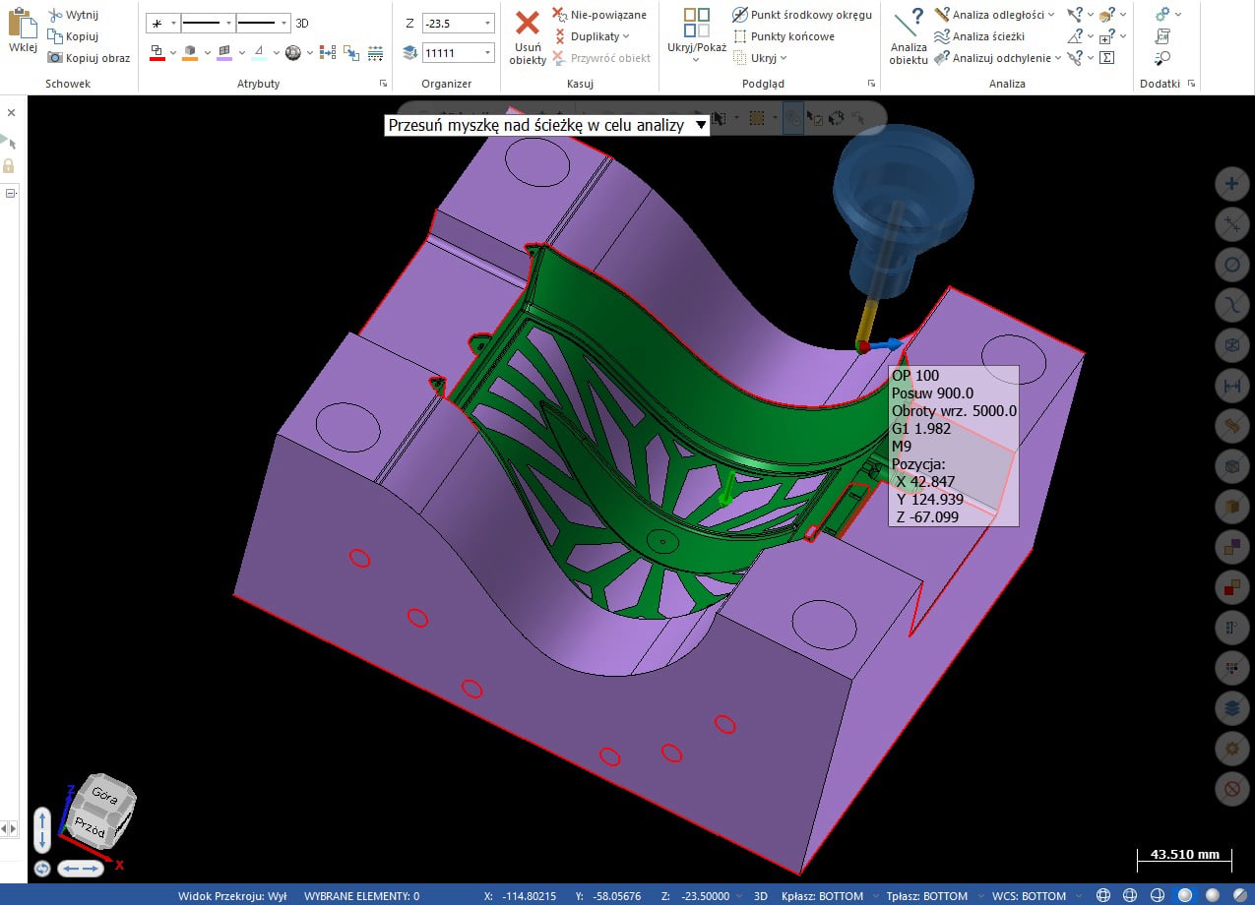Click WCS: BOTTOM in status bar
Screen dimensions: 1255x905
1029,896
